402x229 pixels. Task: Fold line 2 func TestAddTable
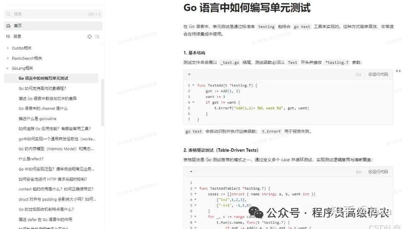[195, 188]
